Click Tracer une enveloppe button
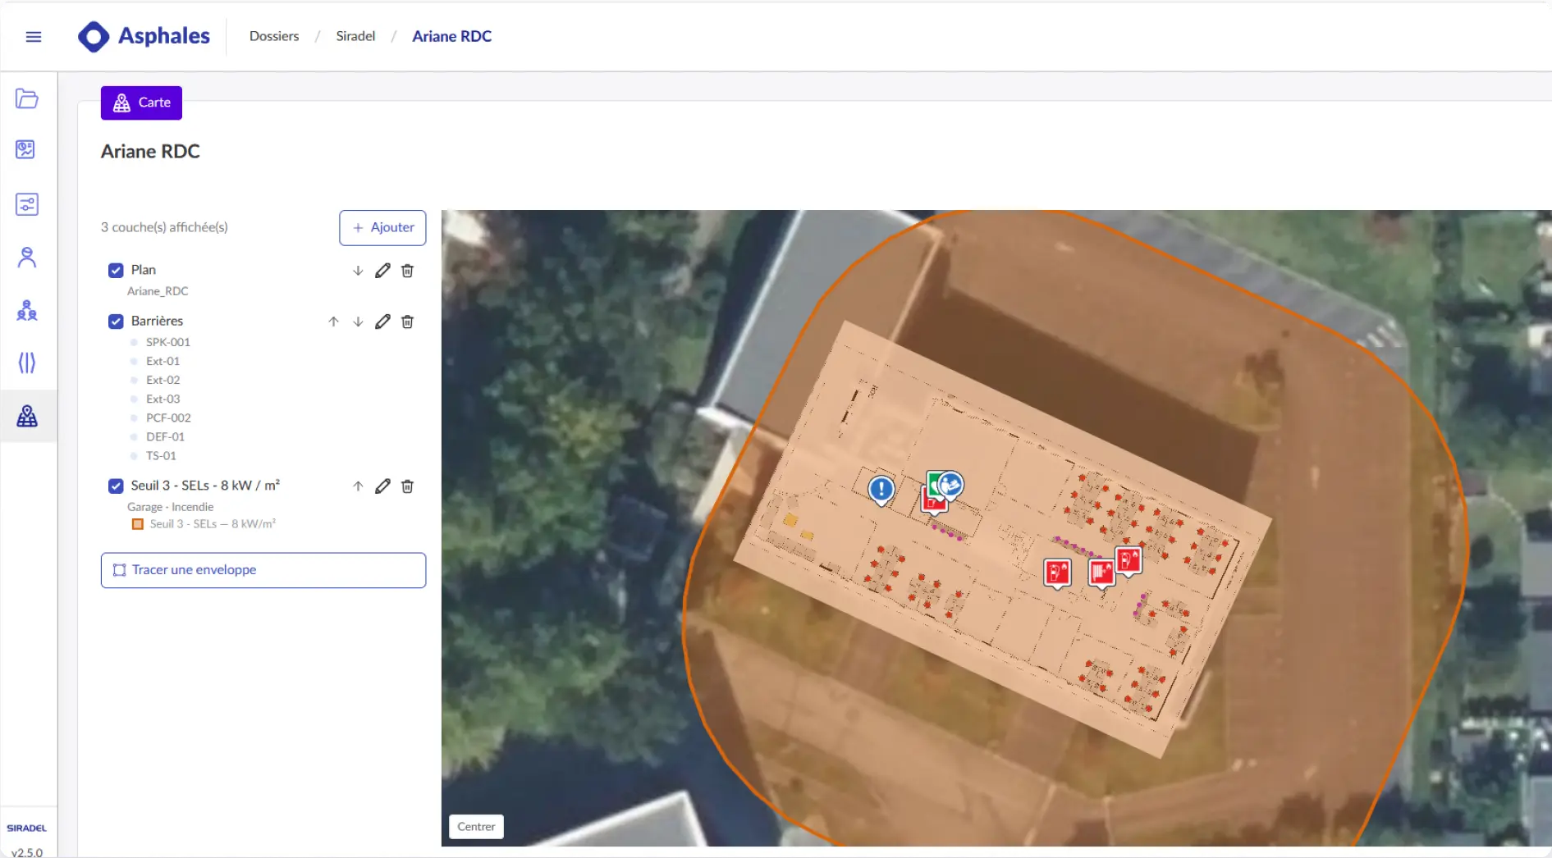Image resolution: width=1552 pixels, height=858 pixels. coord(263,570)
